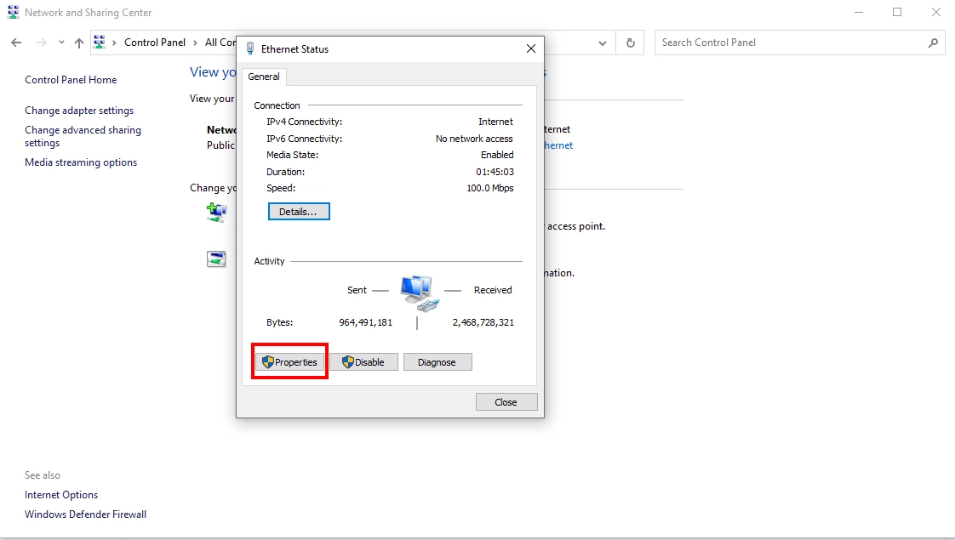Click the search magnifier icon

(x=934, y=43)
